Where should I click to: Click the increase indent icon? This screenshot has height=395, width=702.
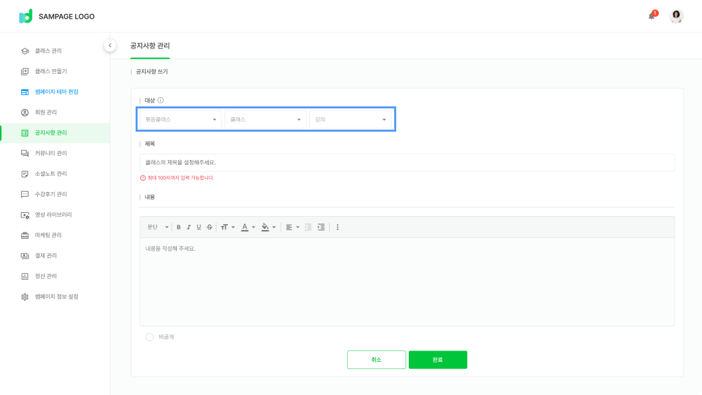(321, 227)
